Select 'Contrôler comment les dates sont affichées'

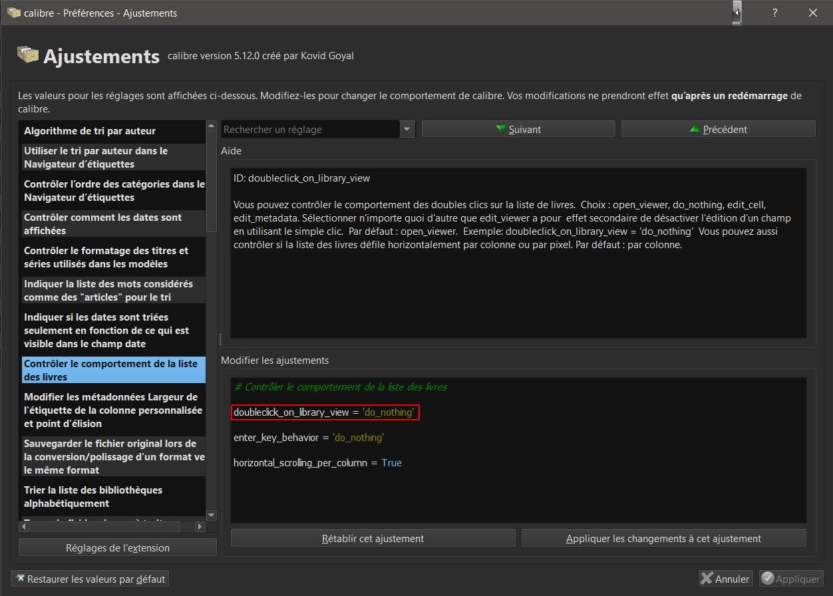pyautogui.click(x=113, y=224)
